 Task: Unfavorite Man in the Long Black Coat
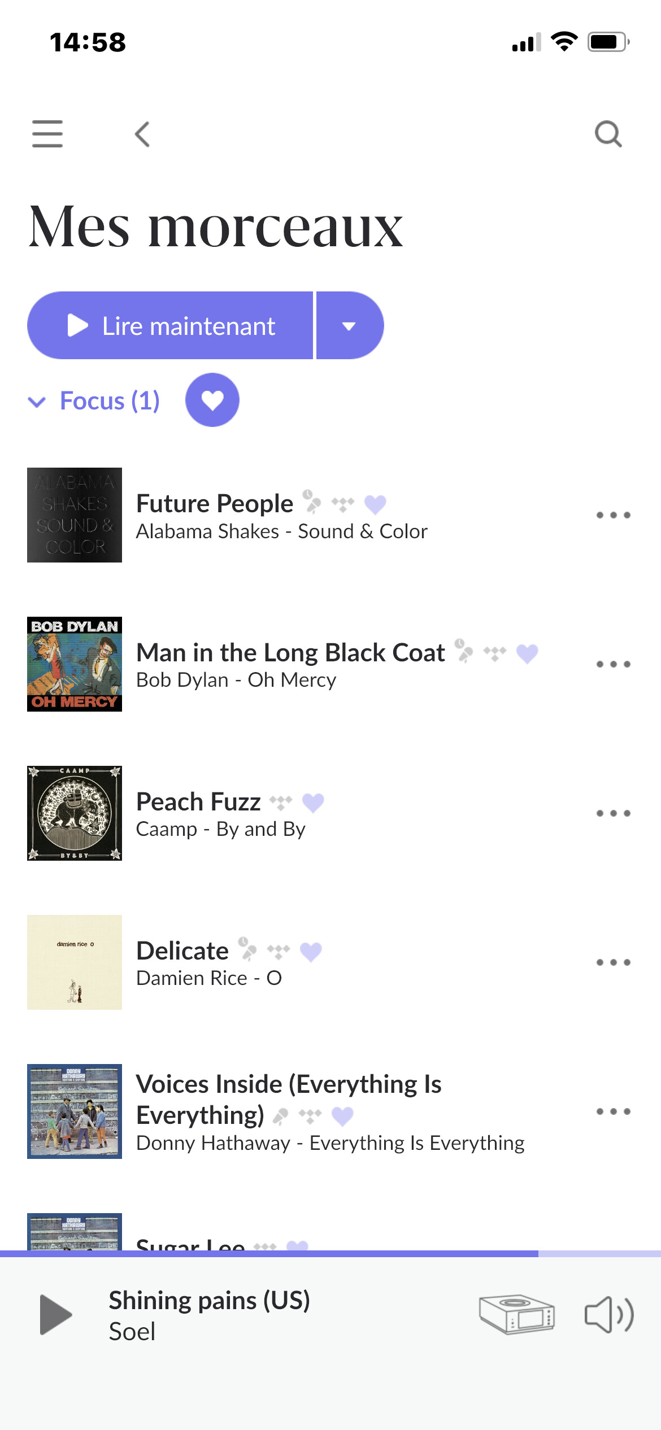(527, 653)
